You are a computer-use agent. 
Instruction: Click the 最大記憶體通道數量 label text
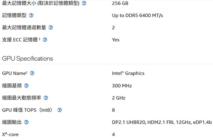[x=24, y=28]
